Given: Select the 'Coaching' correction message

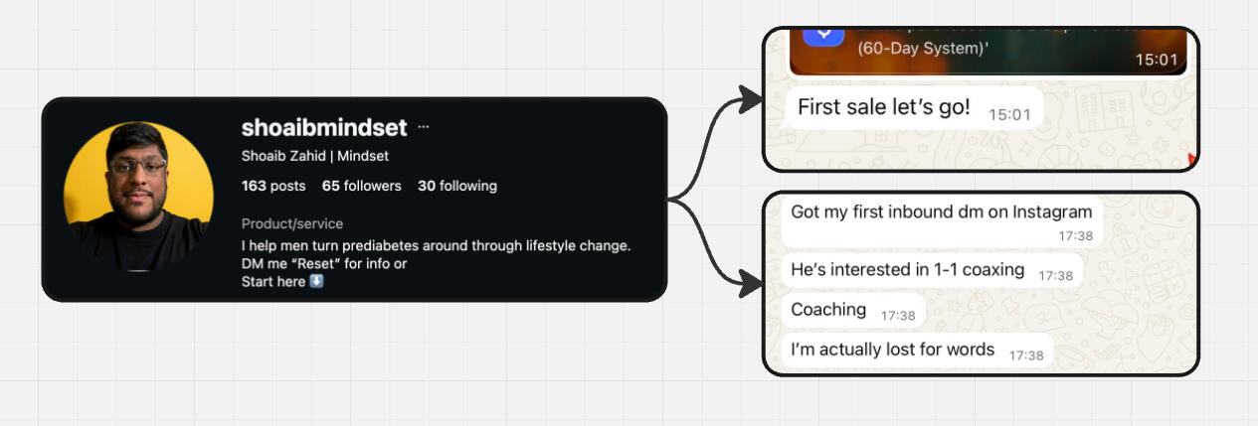Looking at the screenshot, I should click(x=853, y=311).
